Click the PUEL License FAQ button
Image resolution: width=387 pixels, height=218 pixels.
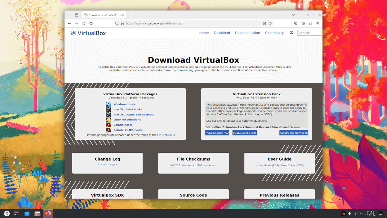[217, 133]
